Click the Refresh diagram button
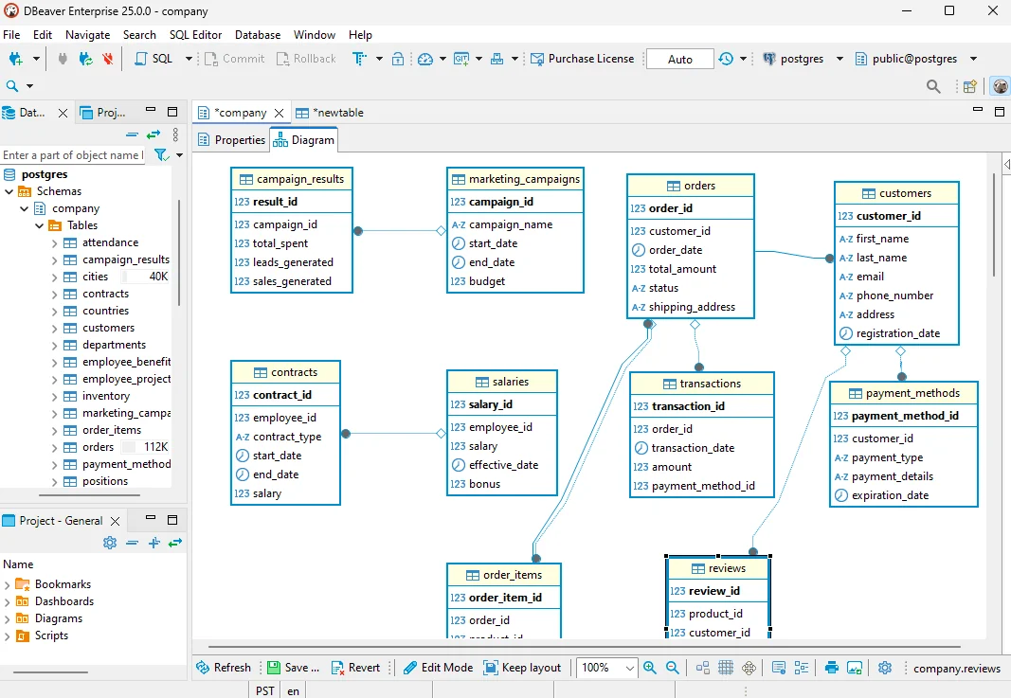1011x698 pixels. tap(223, 668)
